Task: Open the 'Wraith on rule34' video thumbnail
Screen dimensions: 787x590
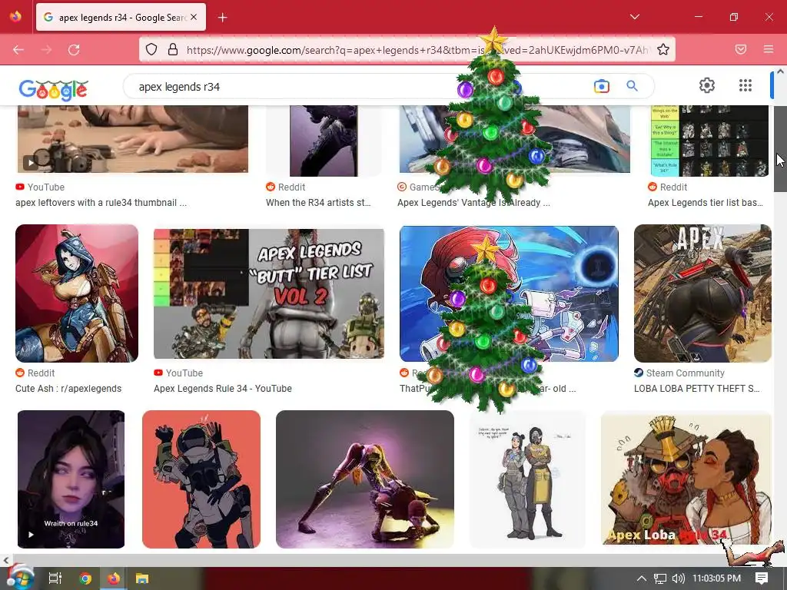Action: [x=71, y=479]
